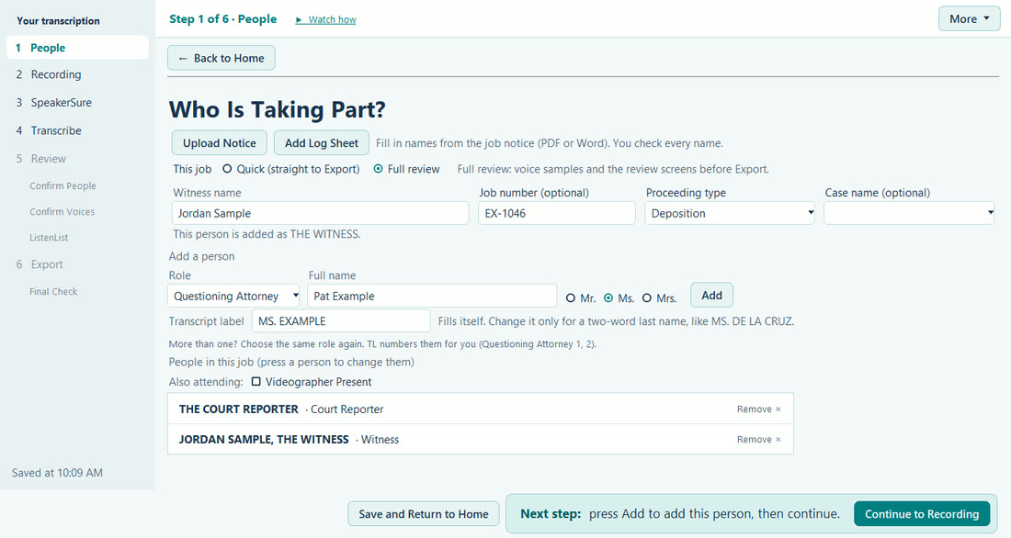Image resolution: width=1011 pixels, height=538 pixels.
Task: Open the Proceeding type dropdown
Action: (x=729, y=213)
